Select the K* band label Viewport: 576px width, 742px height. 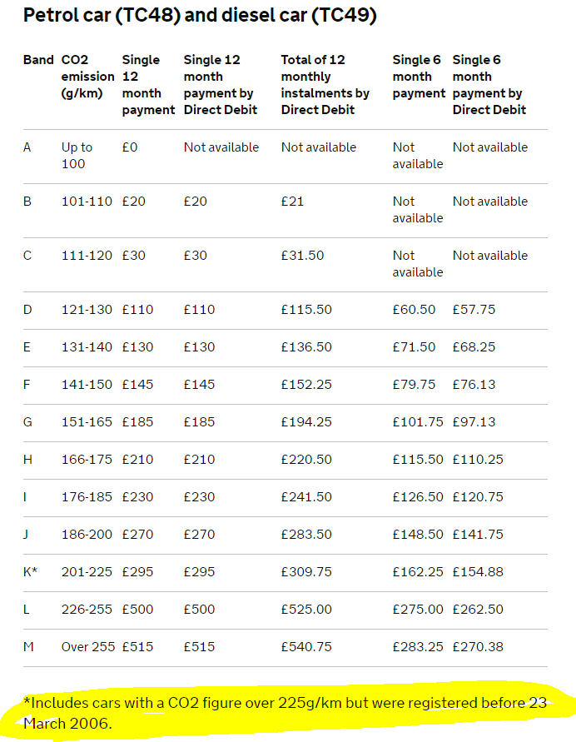[x=30, y=571]
